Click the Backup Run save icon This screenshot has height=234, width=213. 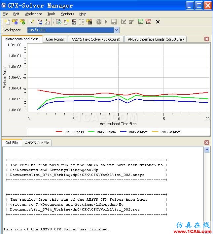[40, 22]
